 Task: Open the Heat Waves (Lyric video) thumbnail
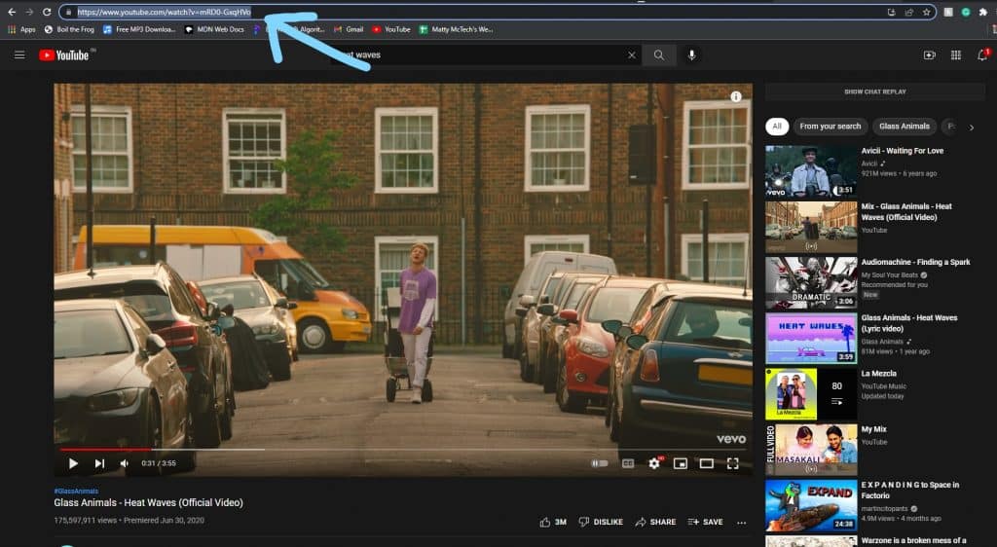[811, 338]
